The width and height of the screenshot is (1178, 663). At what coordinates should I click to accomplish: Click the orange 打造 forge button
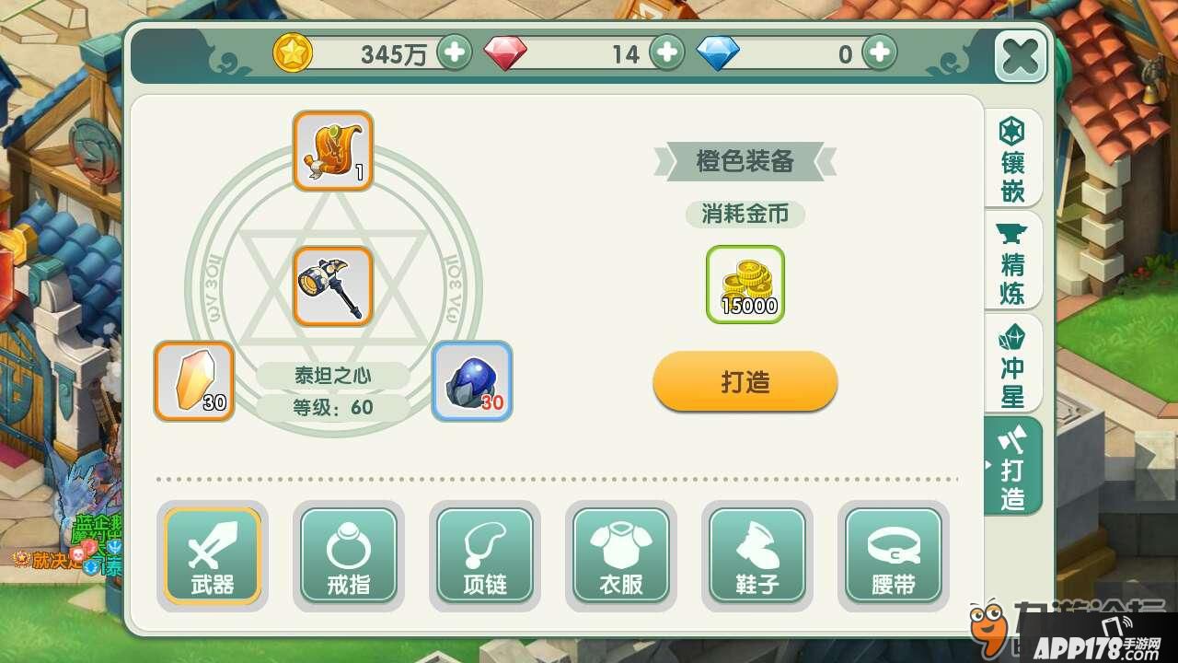point(745,381)
